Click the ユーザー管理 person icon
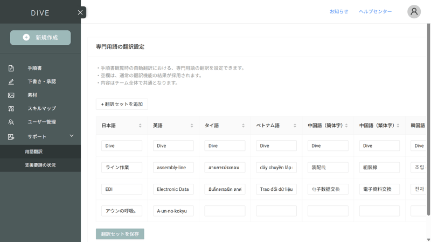The height and width of the screenshot is (242, 431). 11,122
